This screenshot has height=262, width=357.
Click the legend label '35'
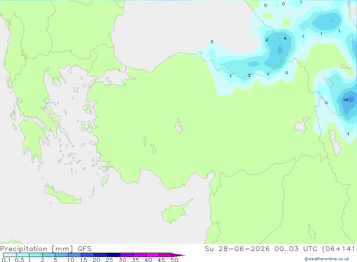point(135,260)
